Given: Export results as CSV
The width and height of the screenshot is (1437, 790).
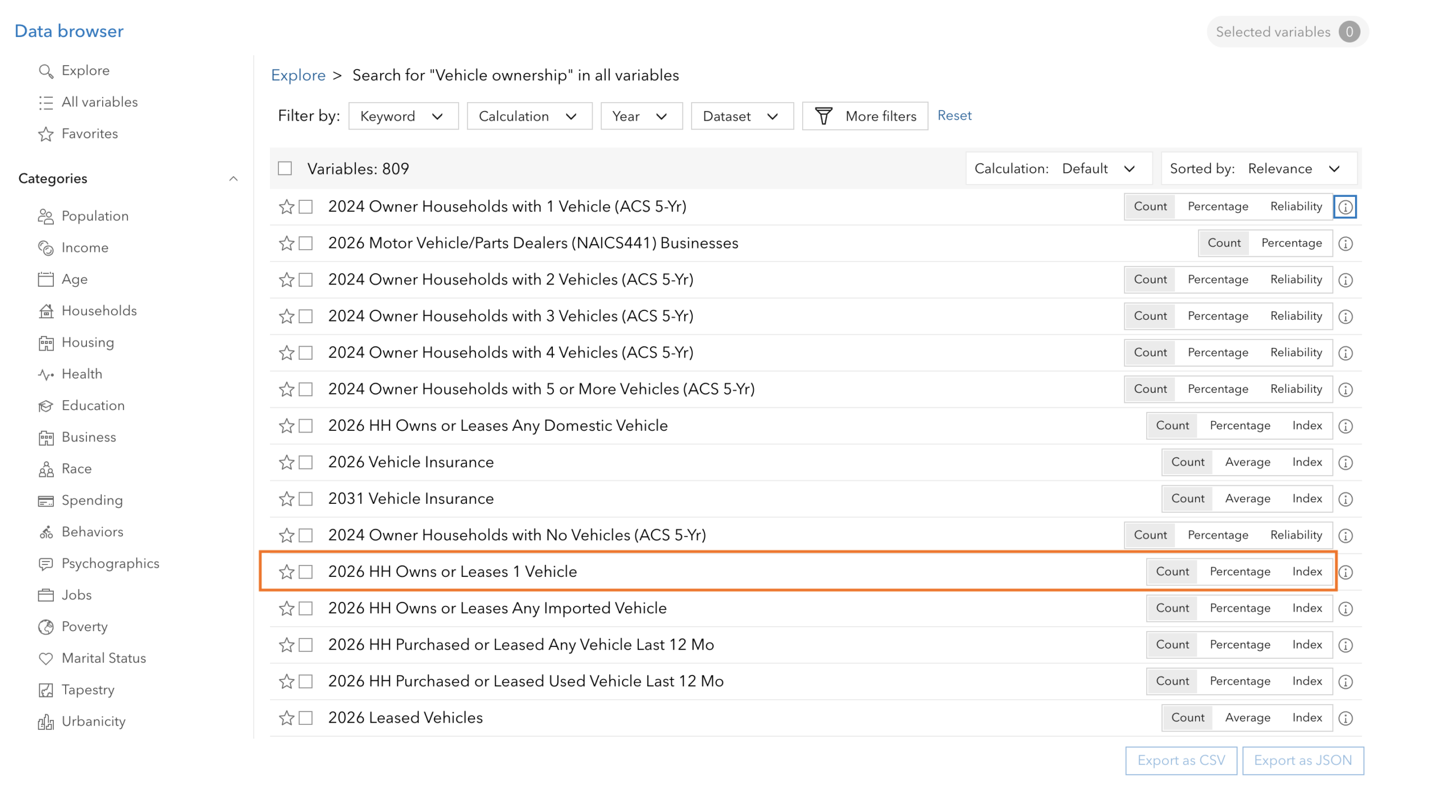Looking at the screenshot, I should 1180,760.
